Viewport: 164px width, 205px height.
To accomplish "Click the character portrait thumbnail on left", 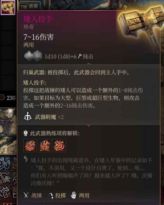I will 8,131.
